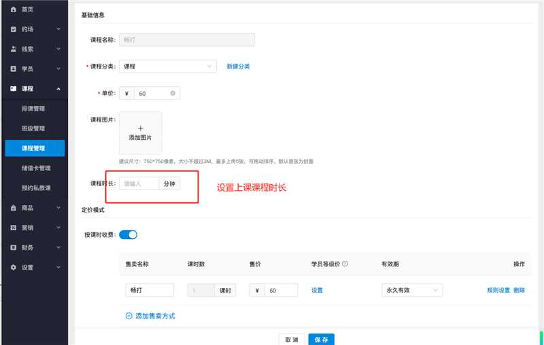544x345 pixels.
Task: Click the 首页 home icon in sidebar
Action: pyautogui.click(x=13, y=10)
